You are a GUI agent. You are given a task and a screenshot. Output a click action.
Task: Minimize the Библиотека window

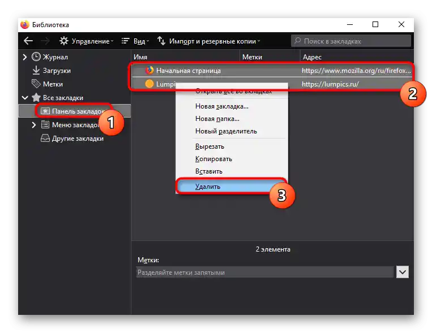click(x=350, y=25)
